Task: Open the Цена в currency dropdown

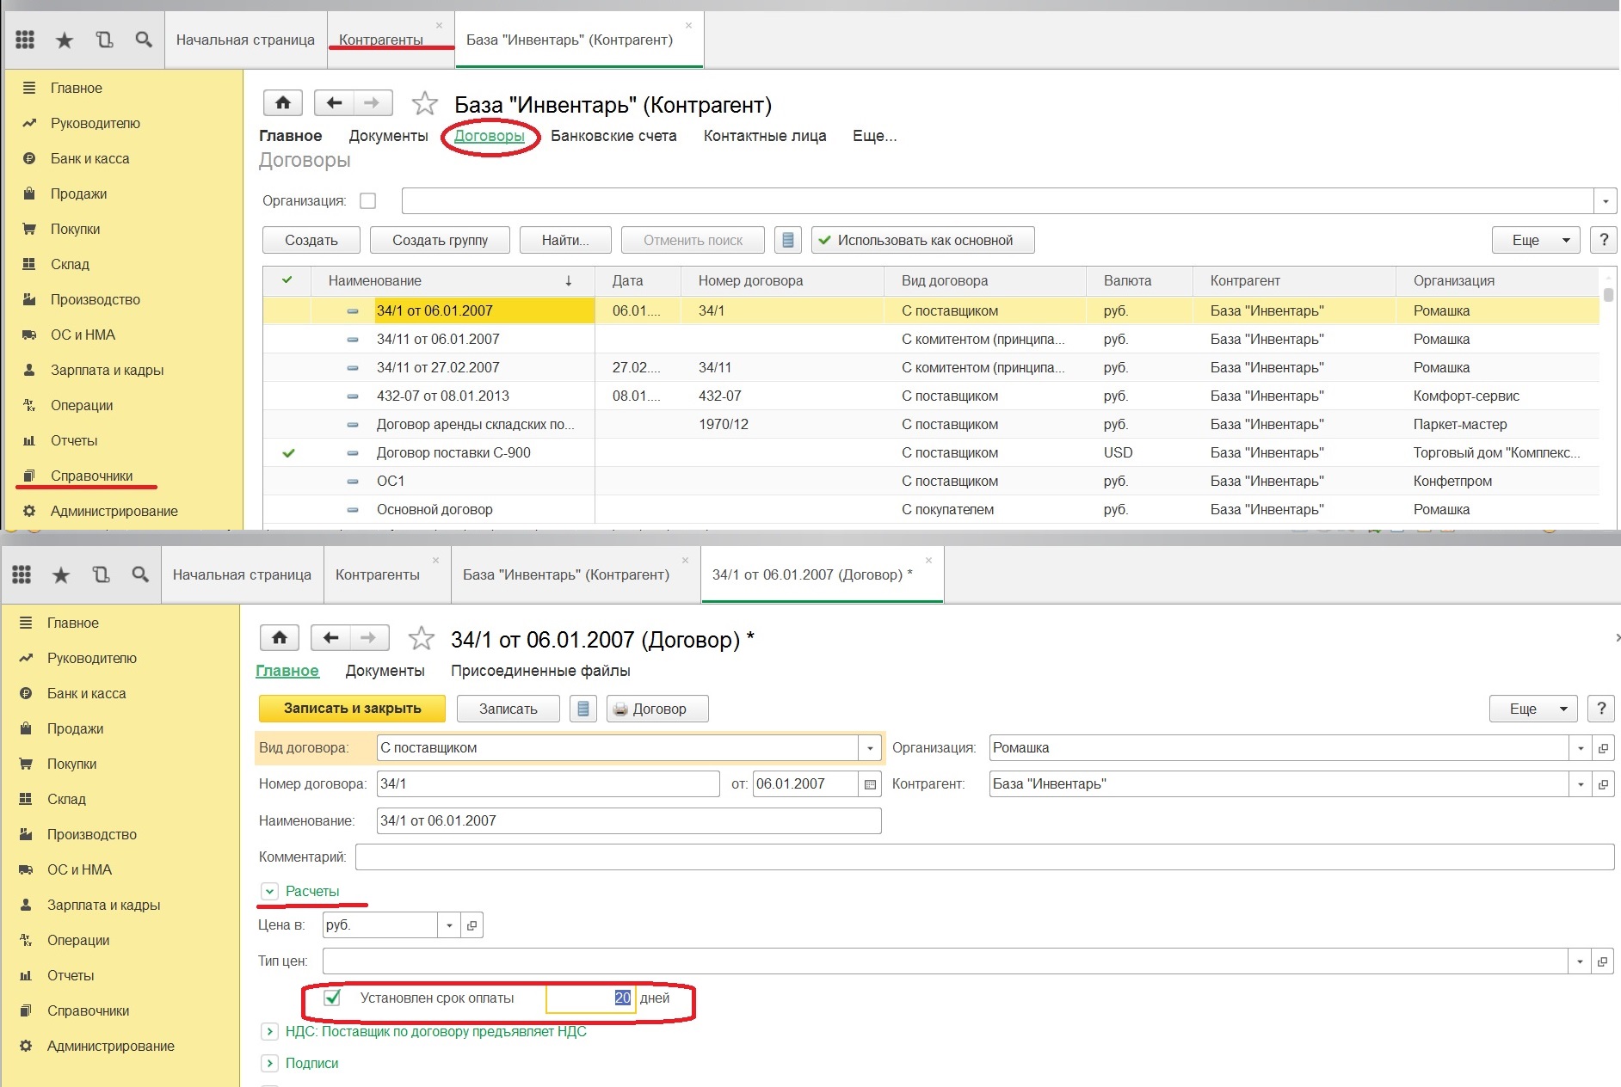Action: click(449, 925)
